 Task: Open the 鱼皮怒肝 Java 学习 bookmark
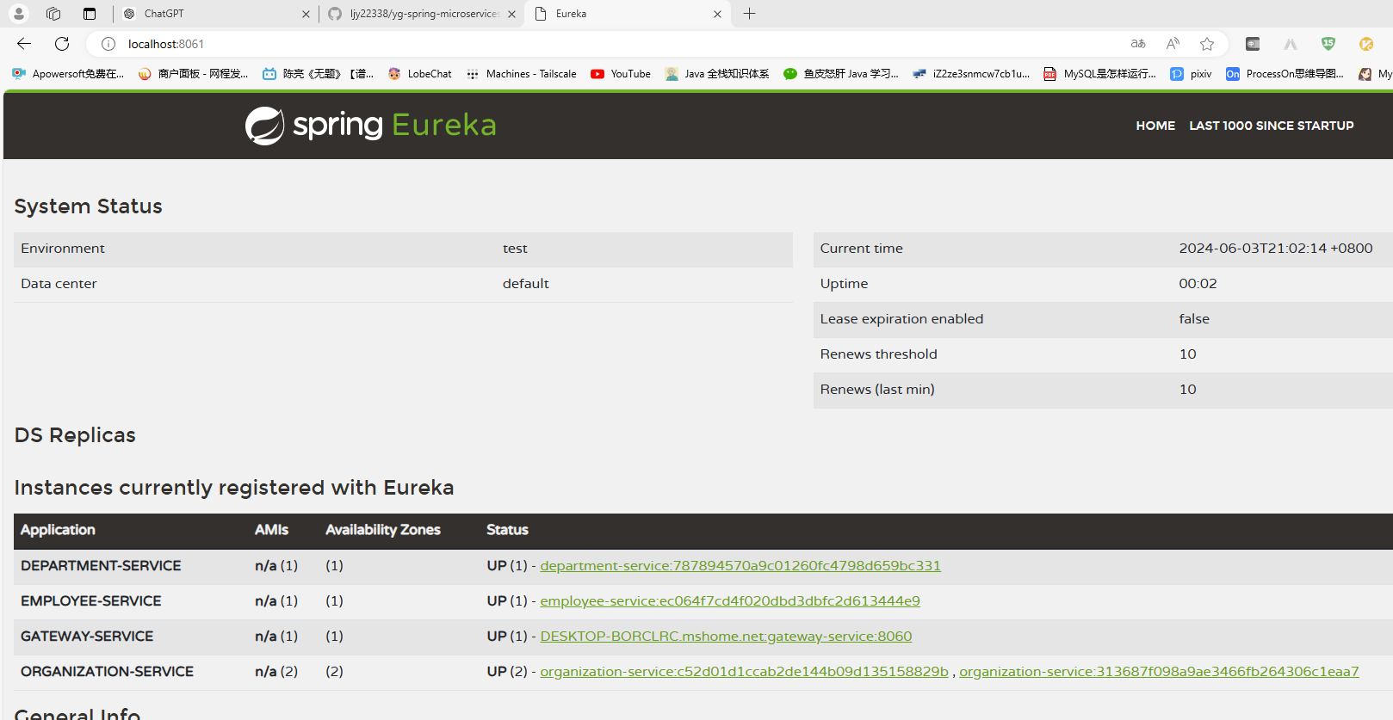[x=840, y=74]
